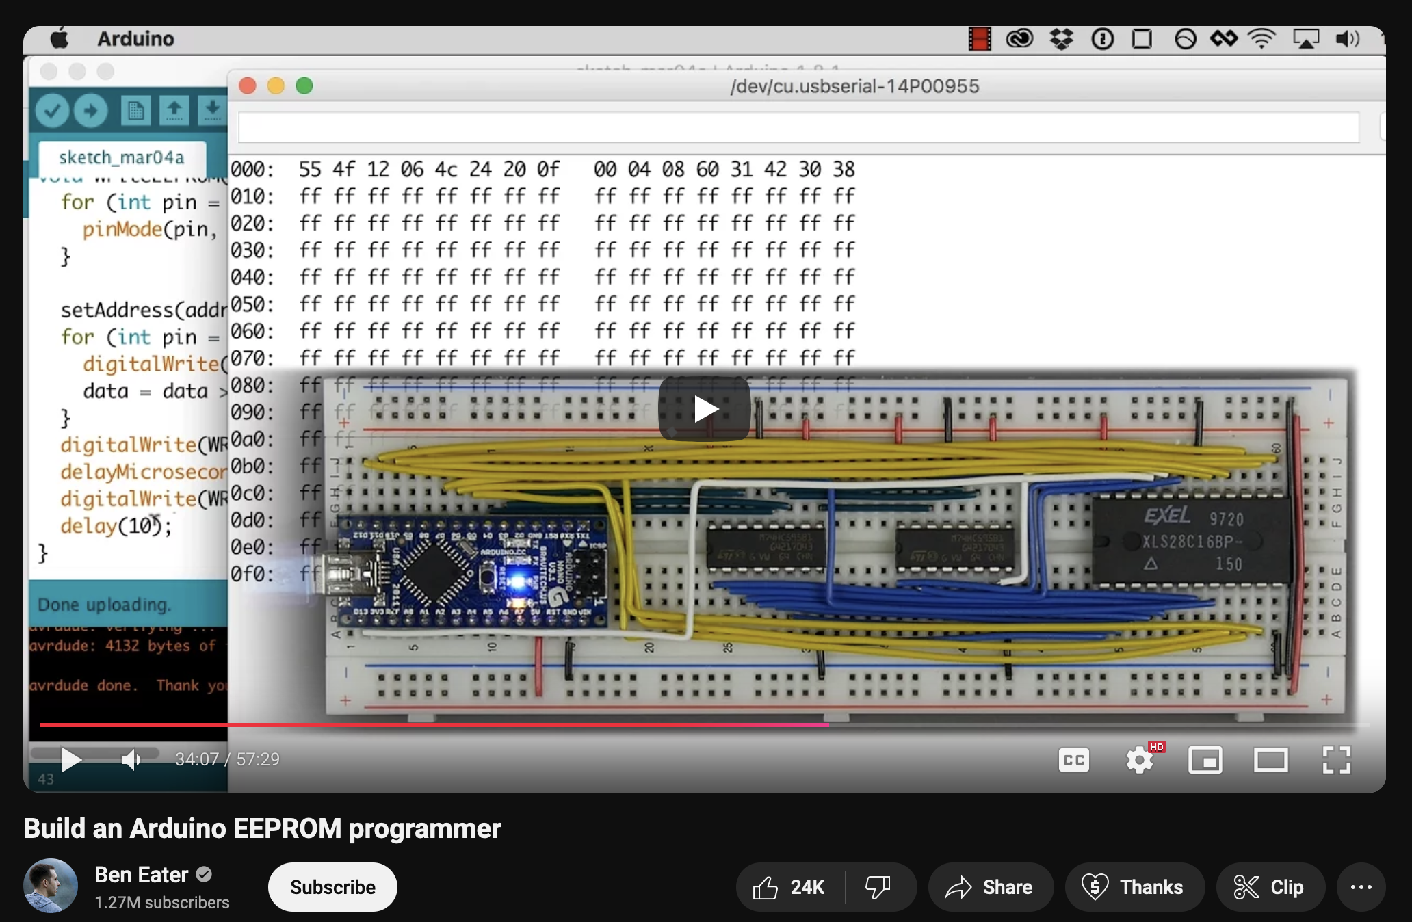The height and width of the screenshot is (922, 1412).
Task: Toggle closed captions on the video
Action: click(x=1073, y=759)
